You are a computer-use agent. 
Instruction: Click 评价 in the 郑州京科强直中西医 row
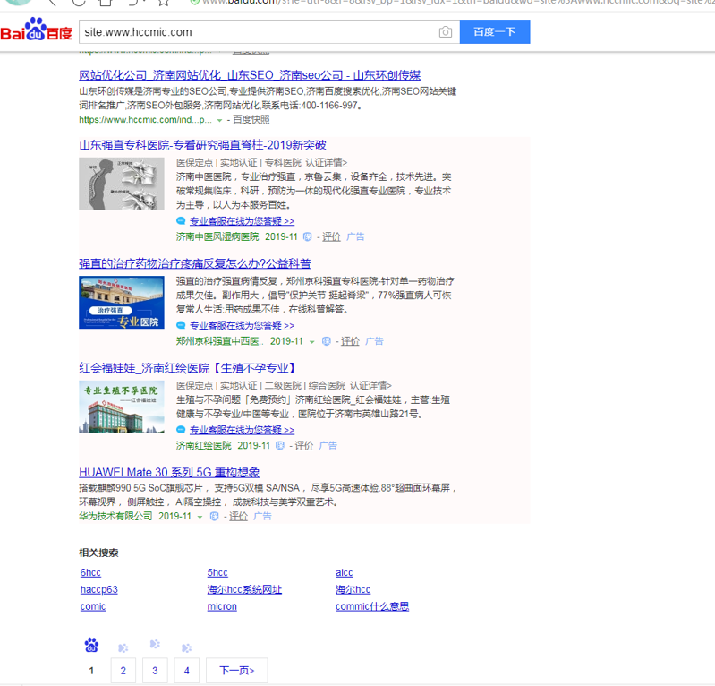350,341
